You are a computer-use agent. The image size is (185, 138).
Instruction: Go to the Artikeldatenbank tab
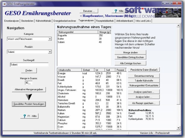click(125, 21)
